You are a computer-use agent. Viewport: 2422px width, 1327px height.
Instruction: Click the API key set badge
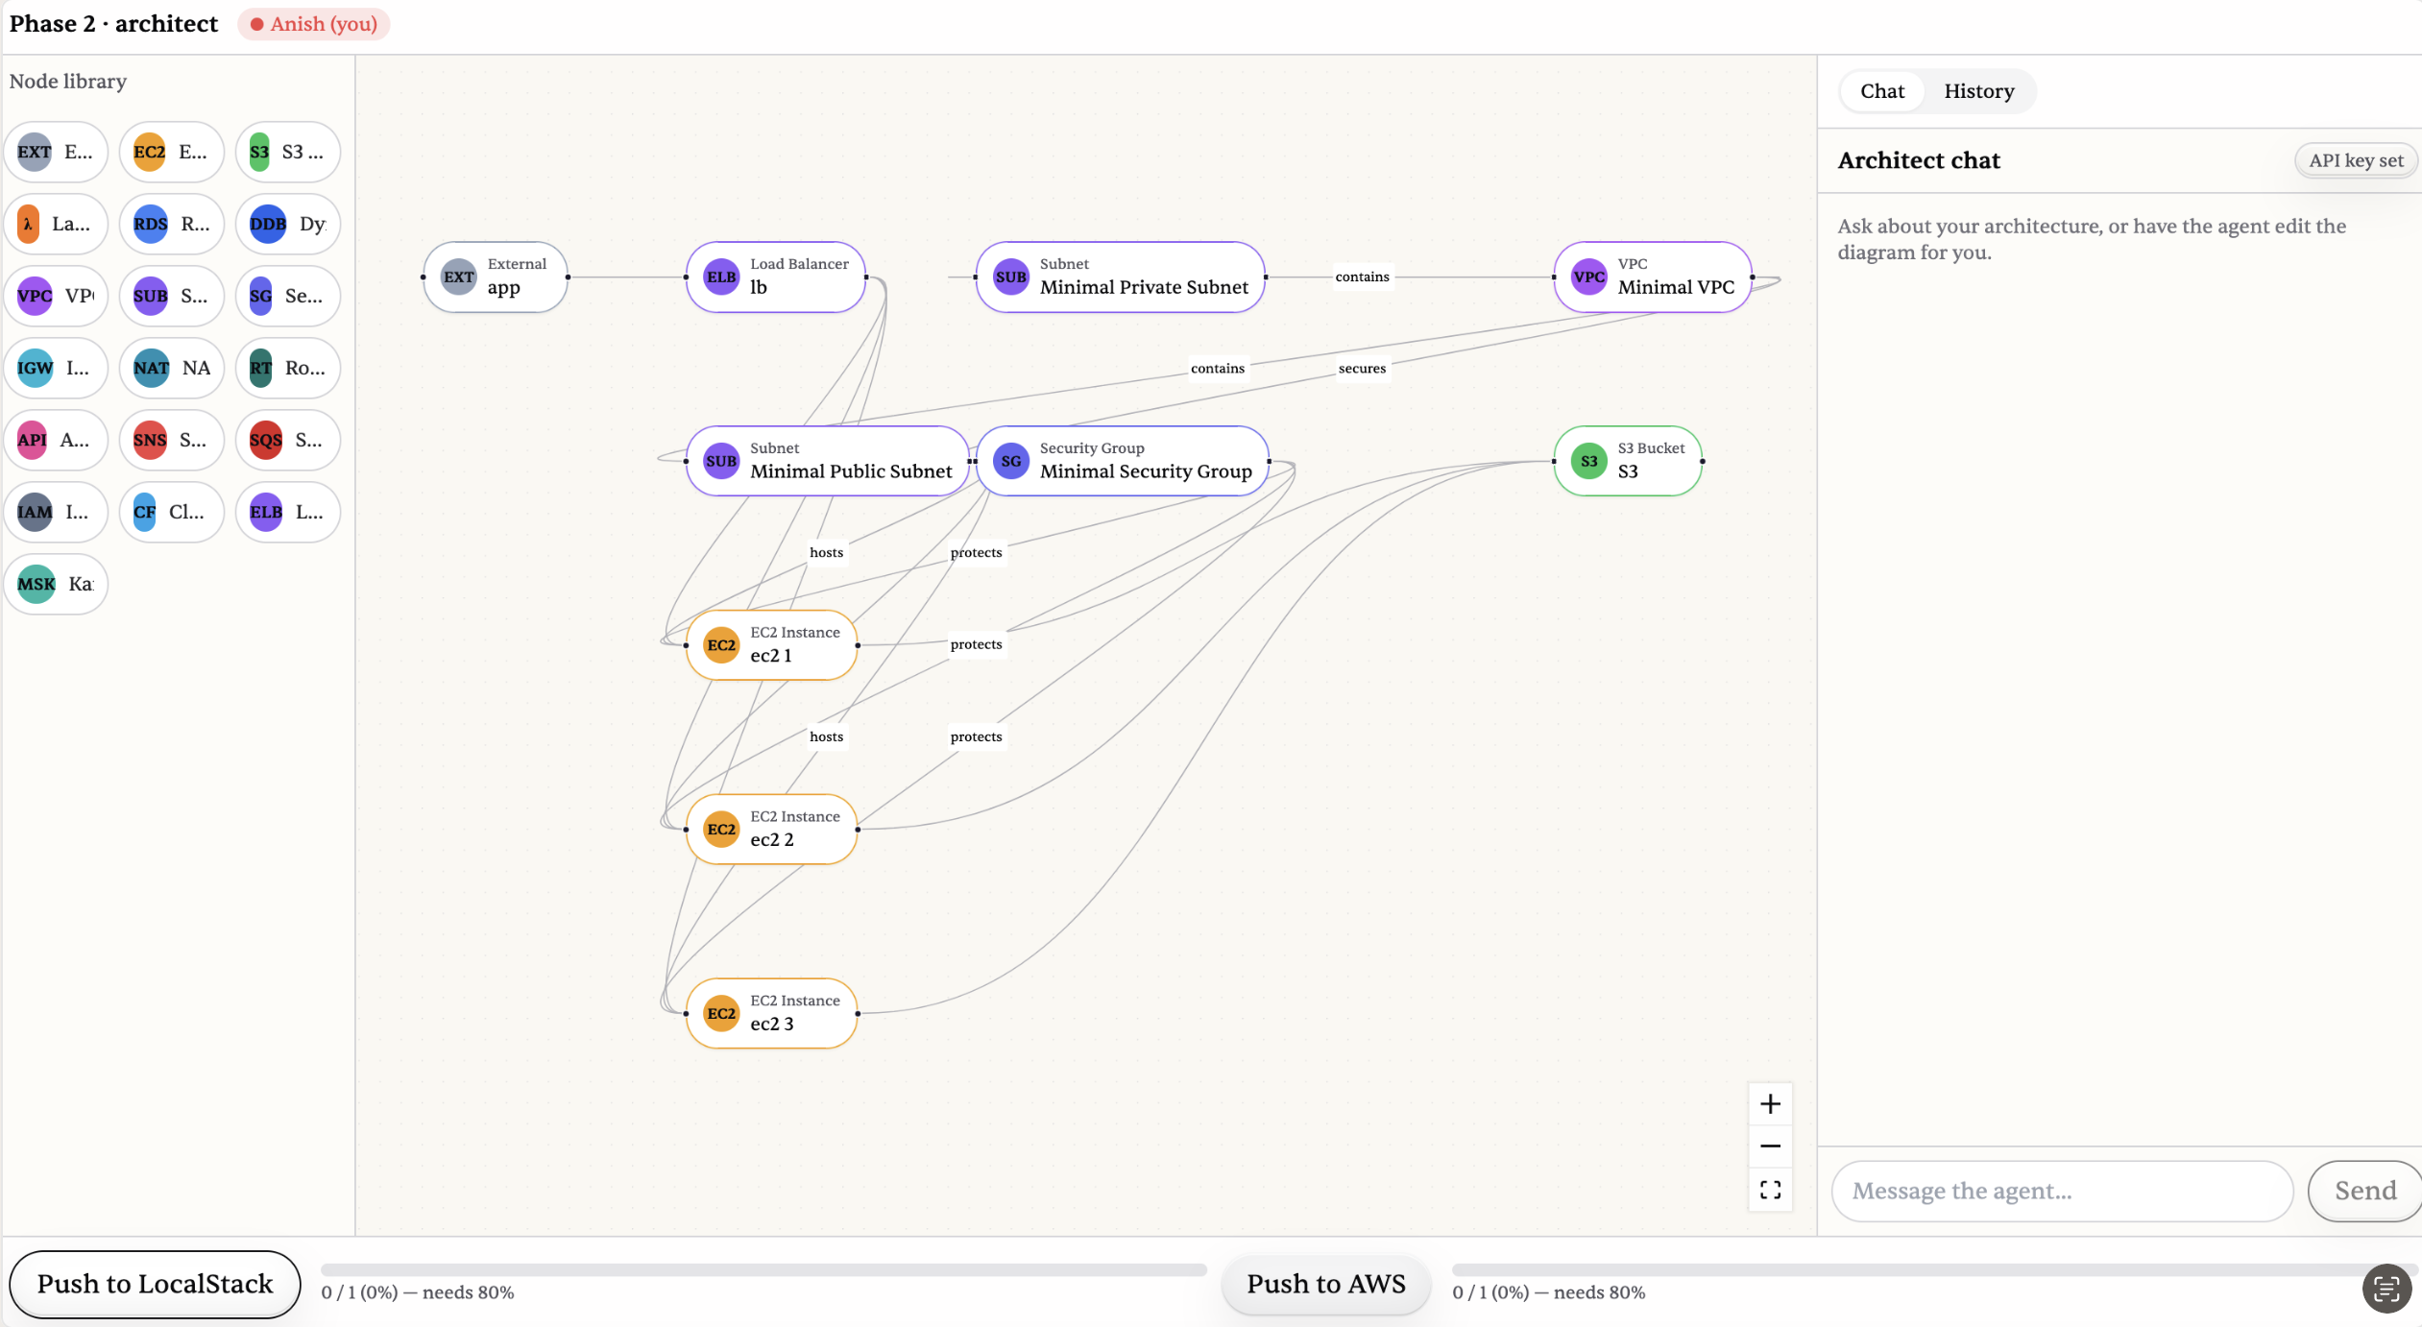[2355, 160]
